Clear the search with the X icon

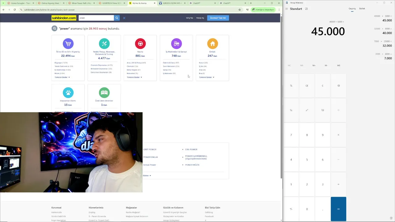point(124,18)
